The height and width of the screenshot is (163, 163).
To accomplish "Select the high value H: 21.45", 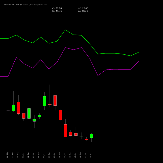I will 83,8.
